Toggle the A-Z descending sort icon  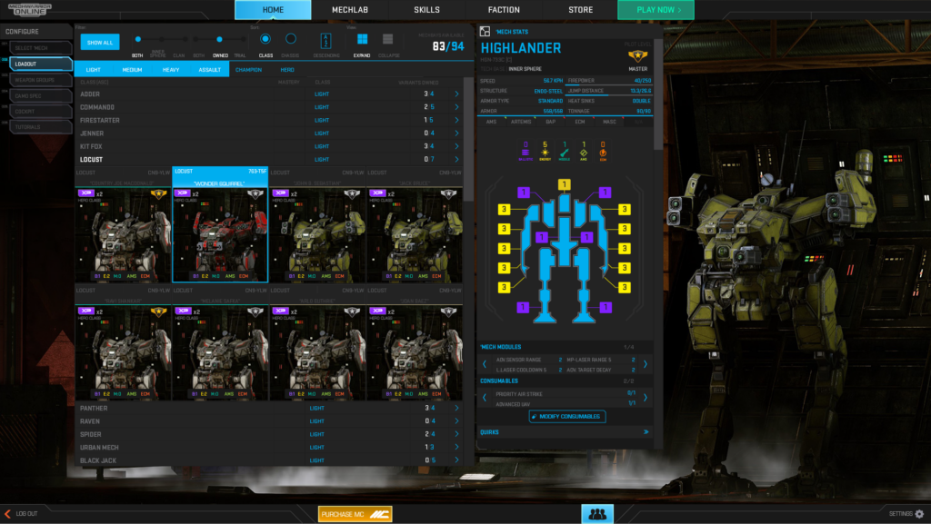click(325, 41)
